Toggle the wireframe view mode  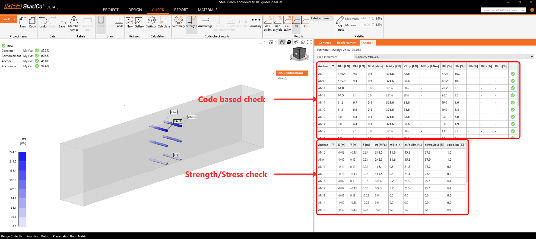[283, 42]
